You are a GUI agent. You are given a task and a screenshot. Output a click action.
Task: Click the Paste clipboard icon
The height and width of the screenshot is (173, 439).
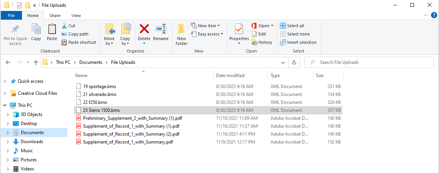click(52, 29)
